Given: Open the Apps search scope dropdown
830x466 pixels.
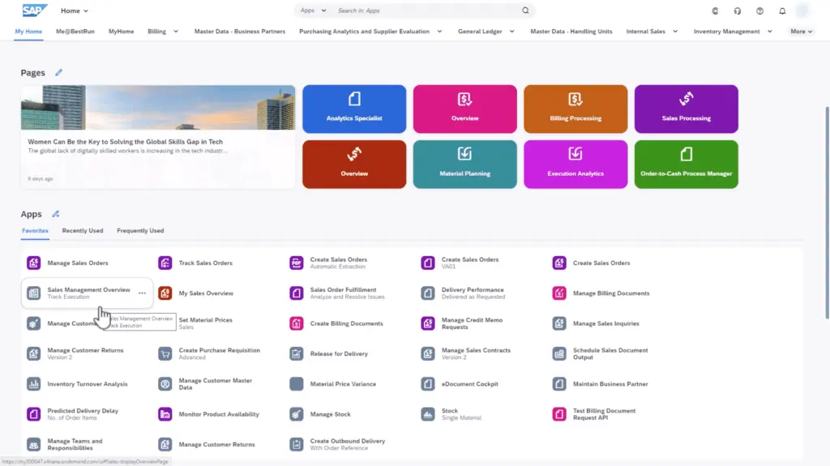Looking at the screenshot, I should [313, 11].
